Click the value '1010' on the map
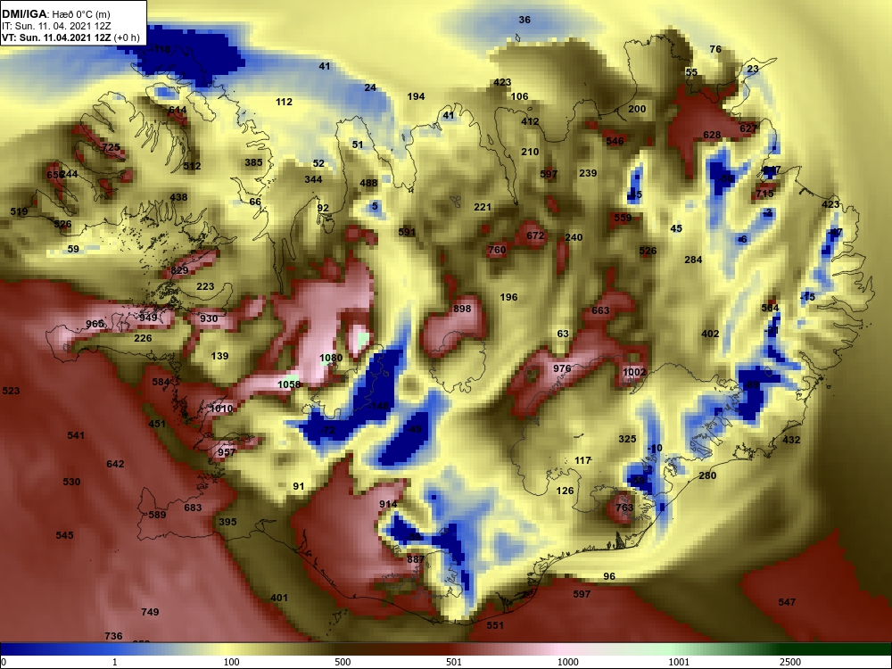The image size is (892, 669). coord(220,409)
